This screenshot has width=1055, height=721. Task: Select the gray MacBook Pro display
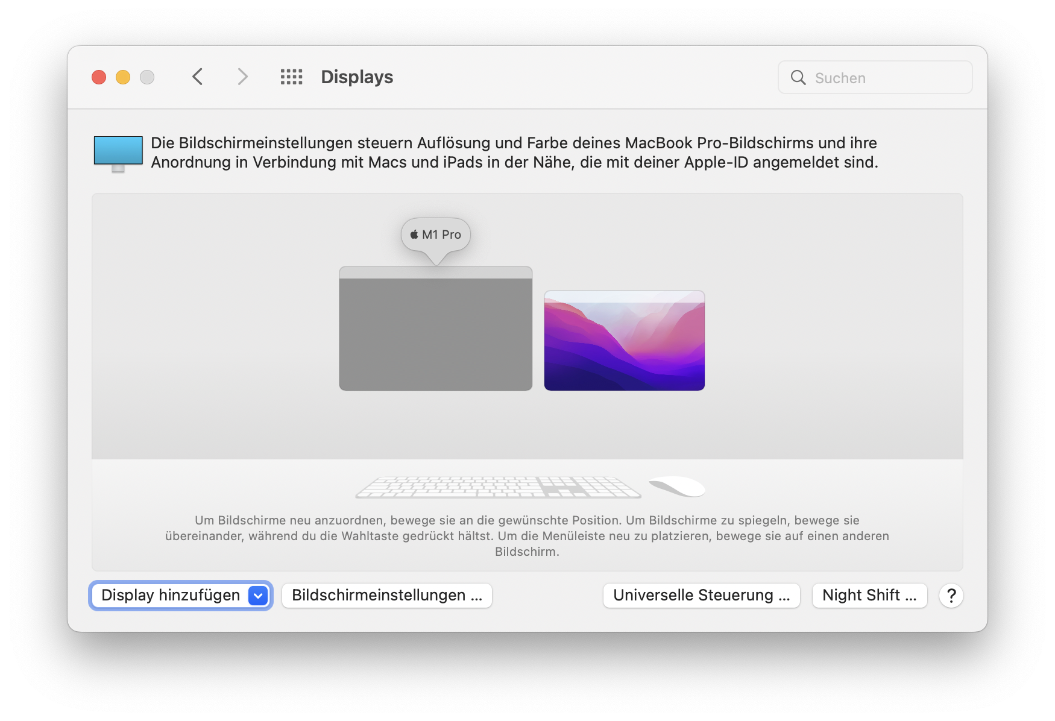click(435, 330)
